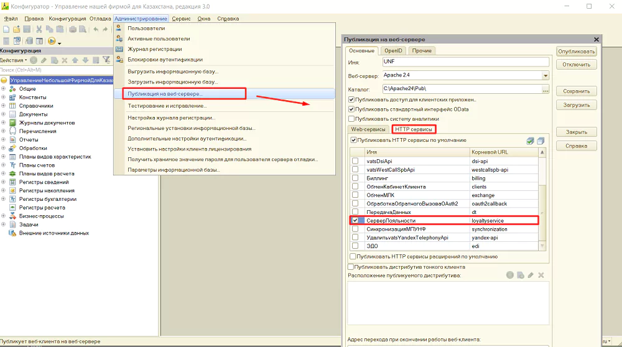The width and height of the screenshot is (622, 347).
Task: Click the Сохранить button
Action: click(577, 91)
